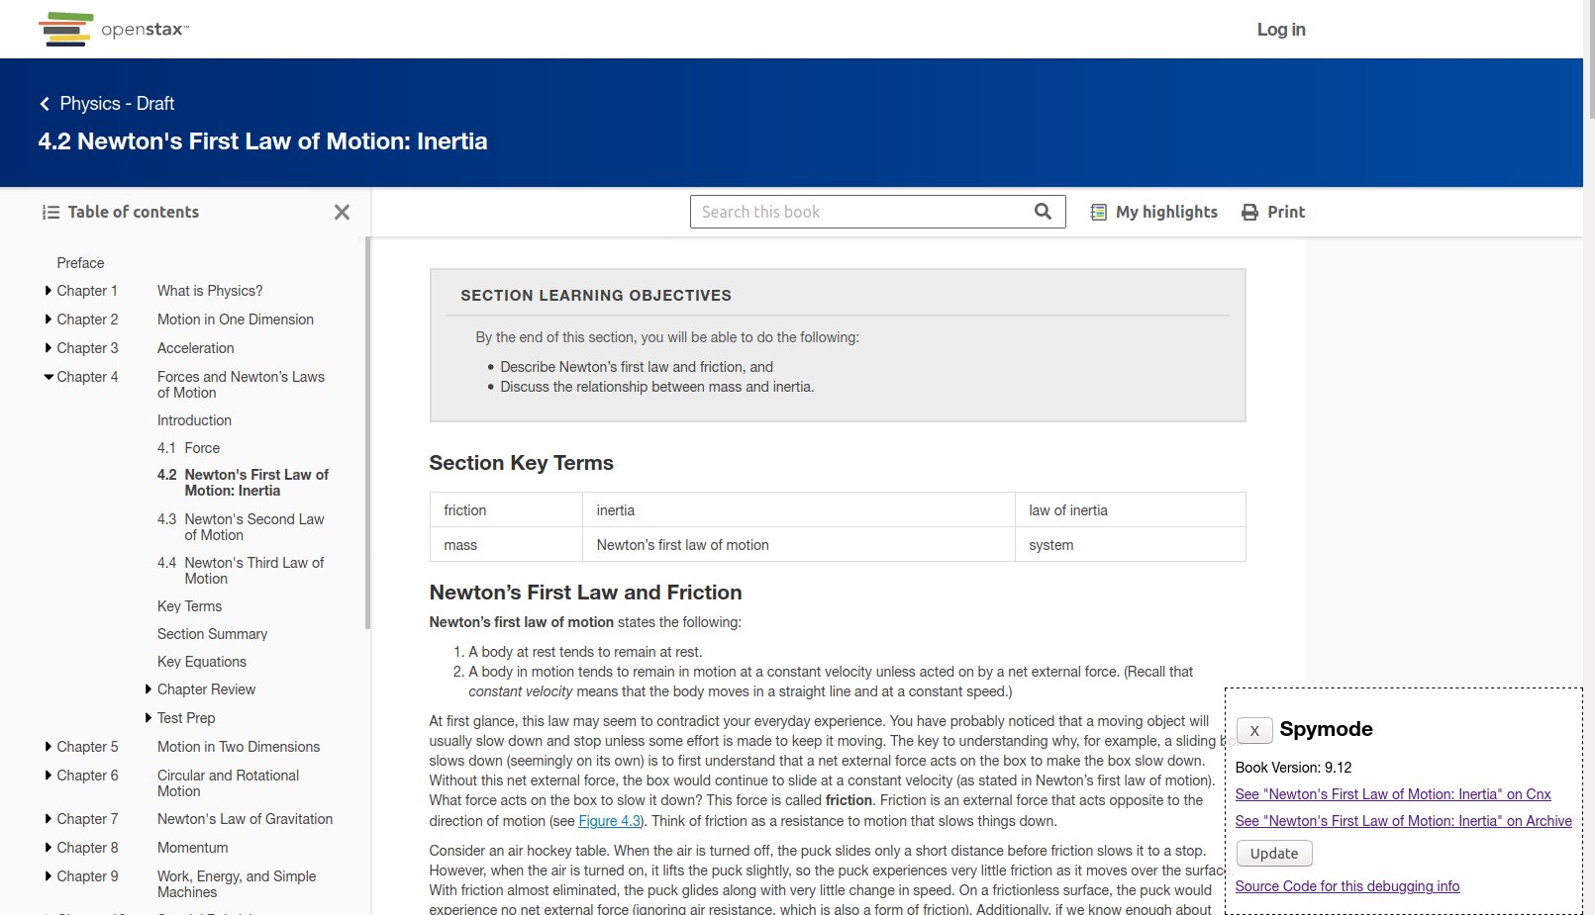Expand Chapter 7 Newton's Law of Gravitation
Viewport: 1595px width, 915px height.
[48, 818]
